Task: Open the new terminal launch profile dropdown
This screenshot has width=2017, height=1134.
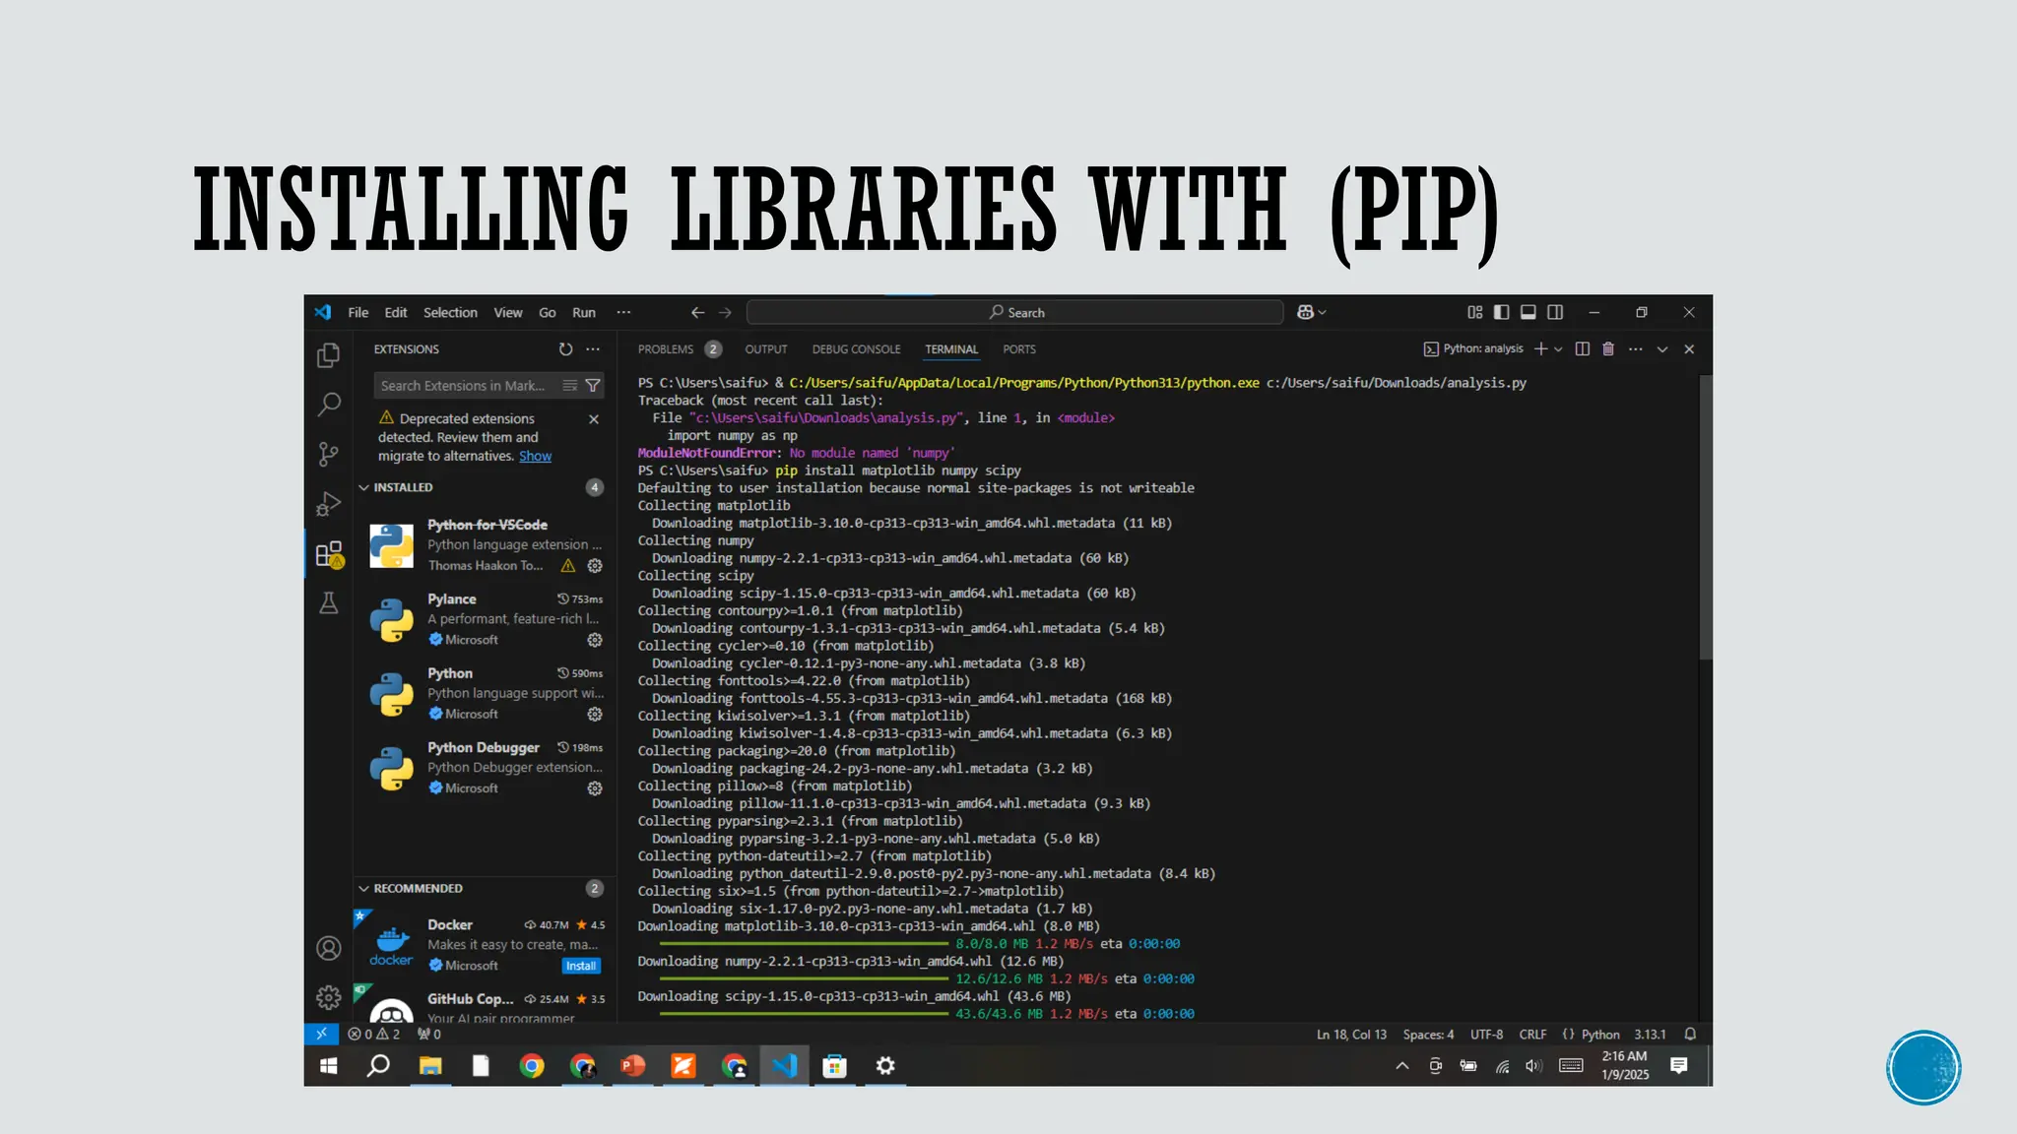Action: 1559,349
